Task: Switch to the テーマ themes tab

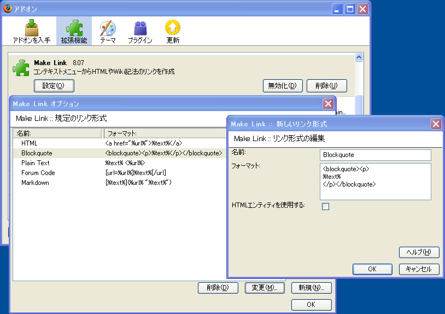Action: click(108, 31)
